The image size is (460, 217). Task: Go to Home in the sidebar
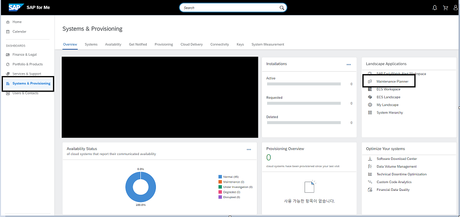[17, 22]
